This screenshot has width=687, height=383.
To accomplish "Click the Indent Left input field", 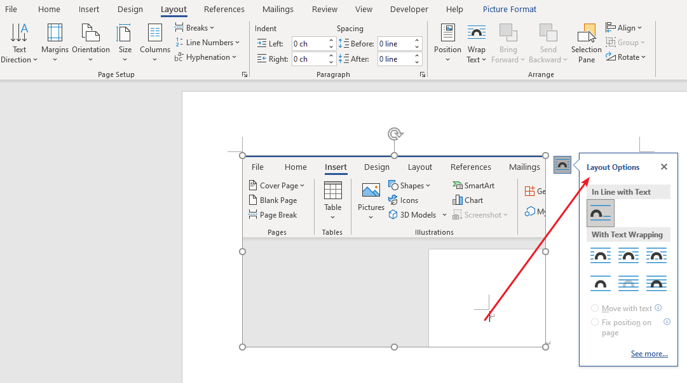I will [x=309, y=43].
